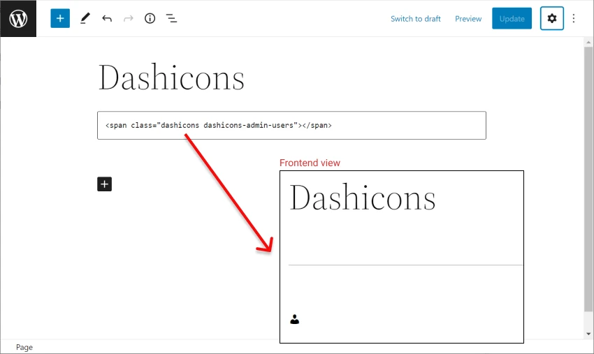594x354 pixels.
Task: Toggle the settings sidebar gear button
Action: [x=552, y=19]
